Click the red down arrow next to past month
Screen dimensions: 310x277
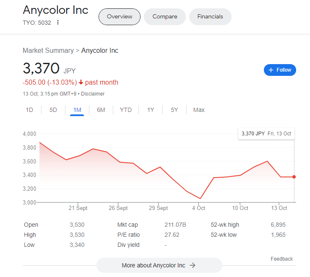tap(81, 82)
